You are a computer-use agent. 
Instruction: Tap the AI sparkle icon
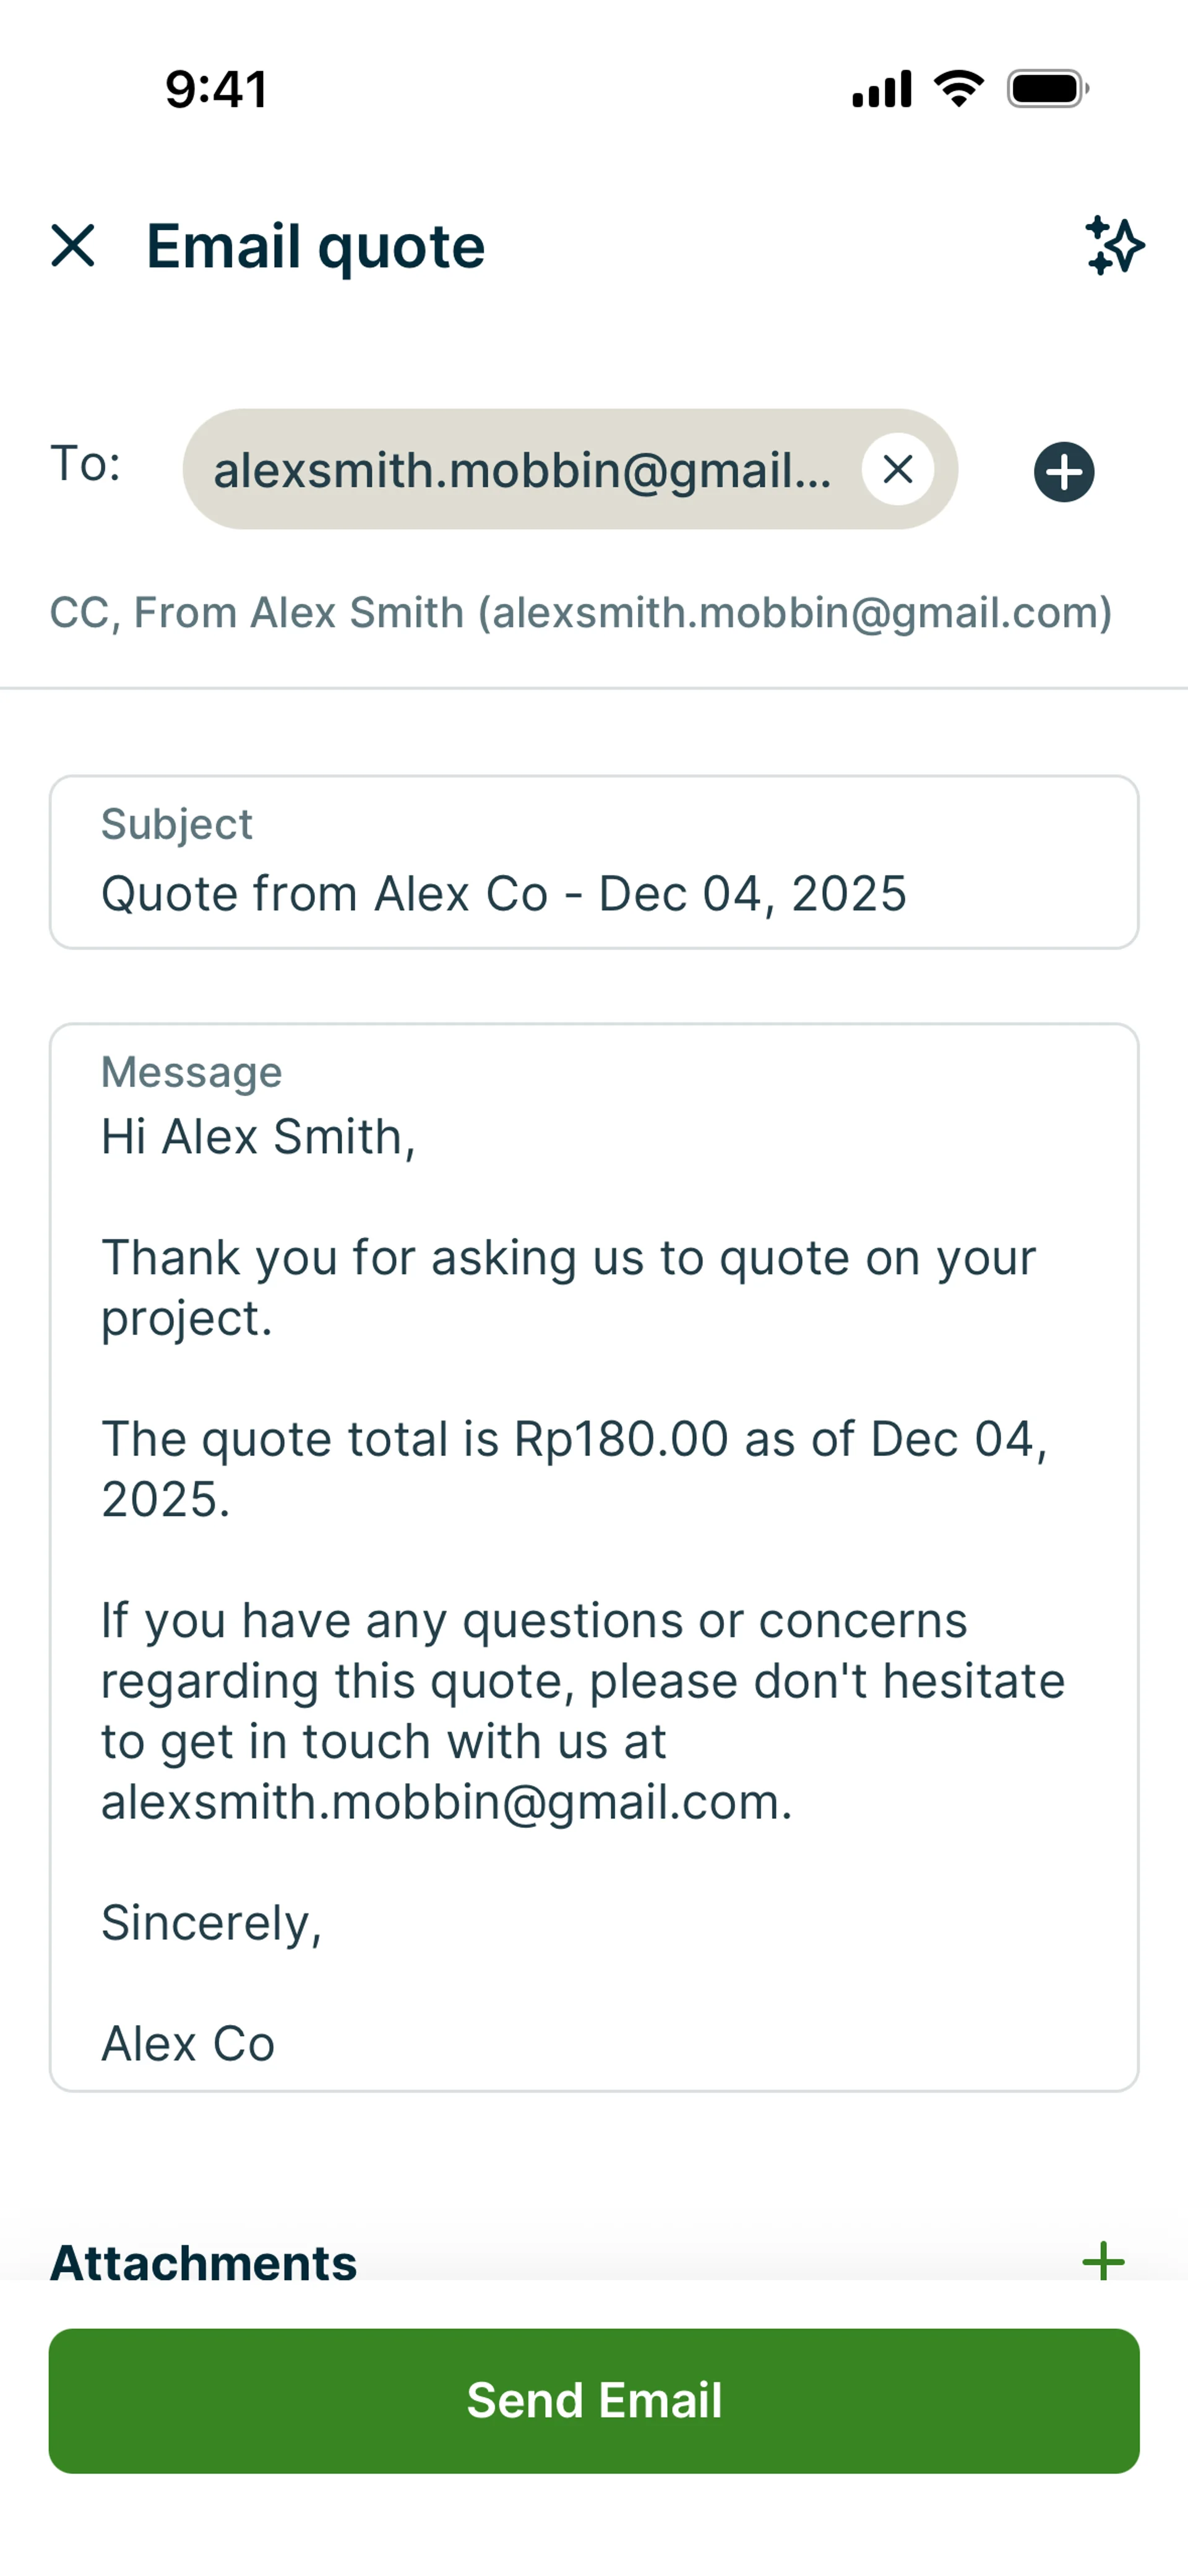pyautogui.click(x=1114, y=246)
